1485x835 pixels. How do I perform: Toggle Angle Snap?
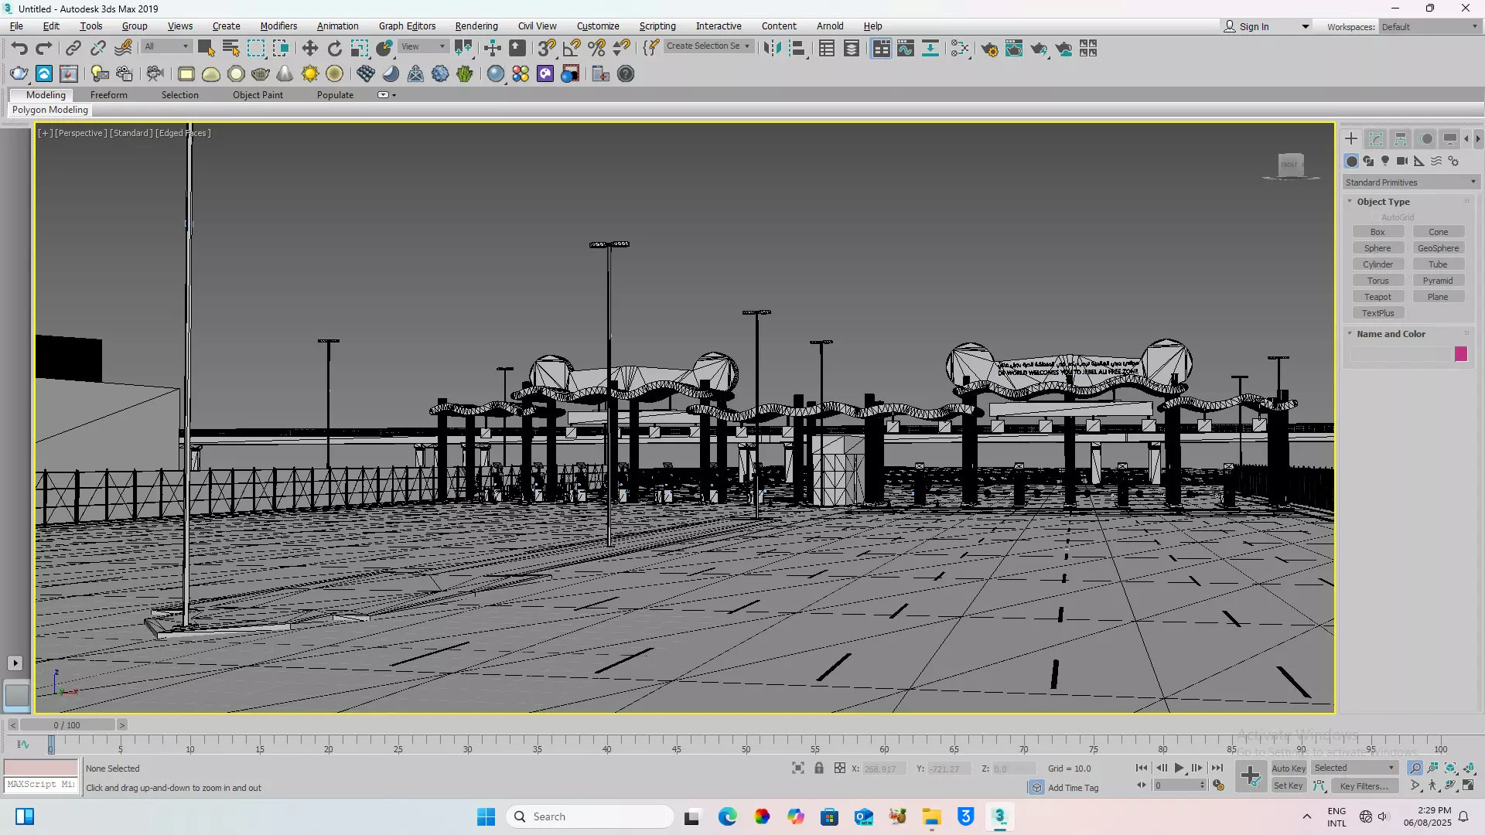click(572, 49)
